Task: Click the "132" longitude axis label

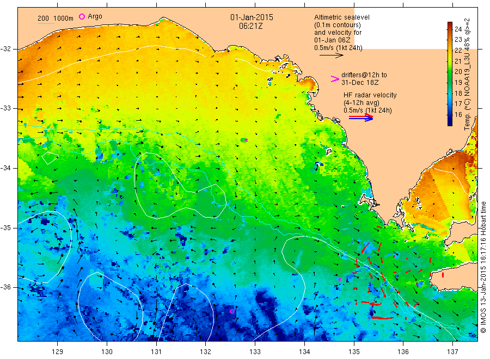Action: coord(206,351)
